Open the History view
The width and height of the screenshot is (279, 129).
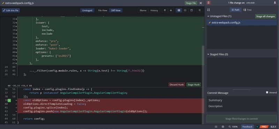click(154, 10)
